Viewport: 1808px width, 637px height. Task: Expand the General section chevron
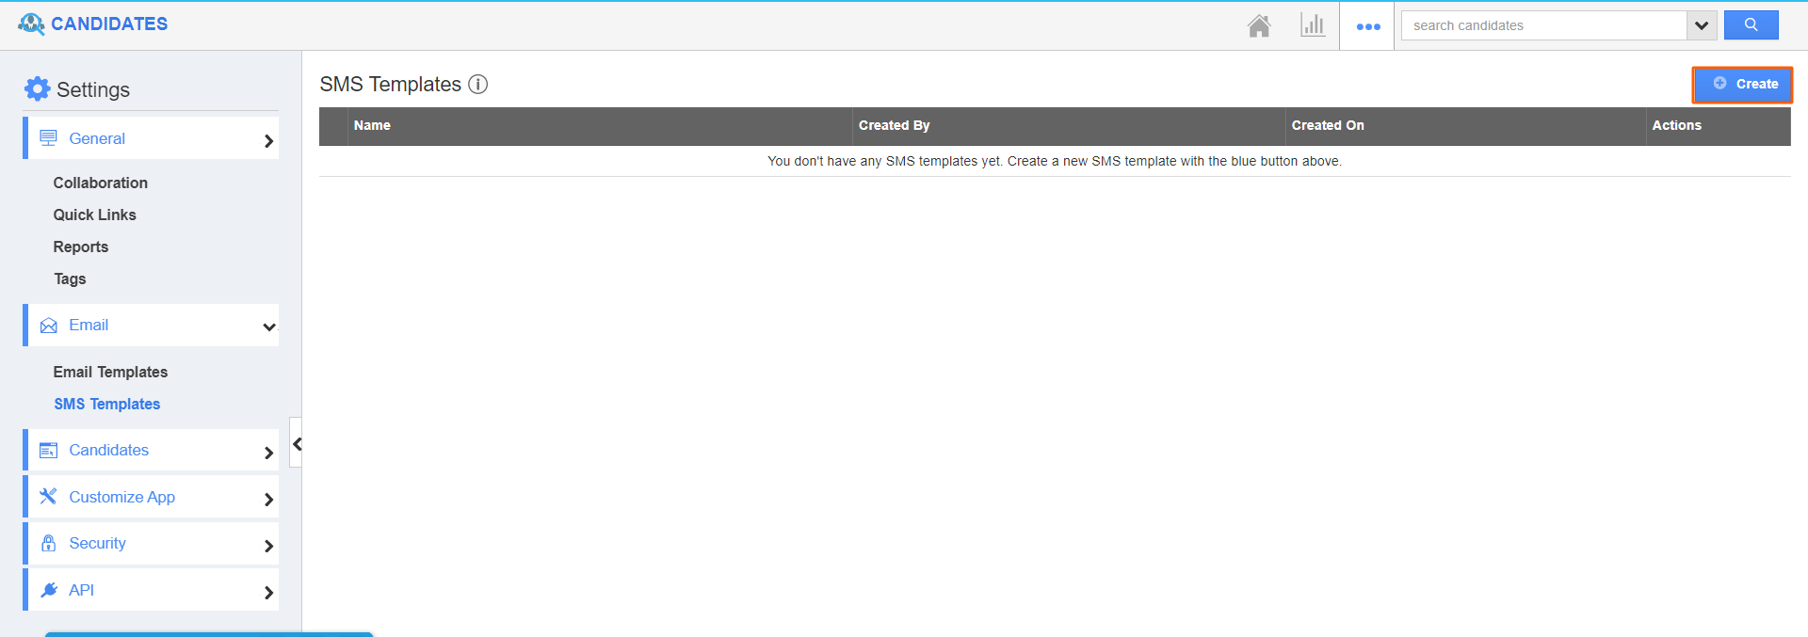coord(268,141)
